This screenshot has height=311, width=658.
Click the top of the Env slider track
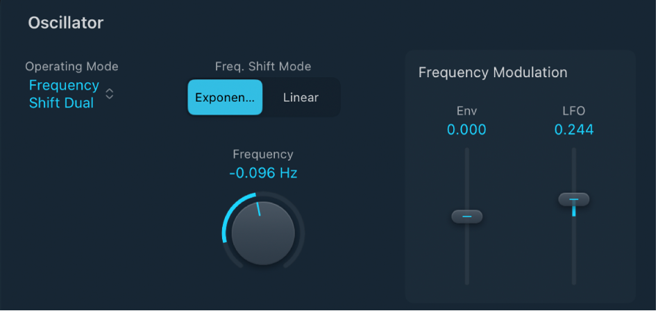466,153
